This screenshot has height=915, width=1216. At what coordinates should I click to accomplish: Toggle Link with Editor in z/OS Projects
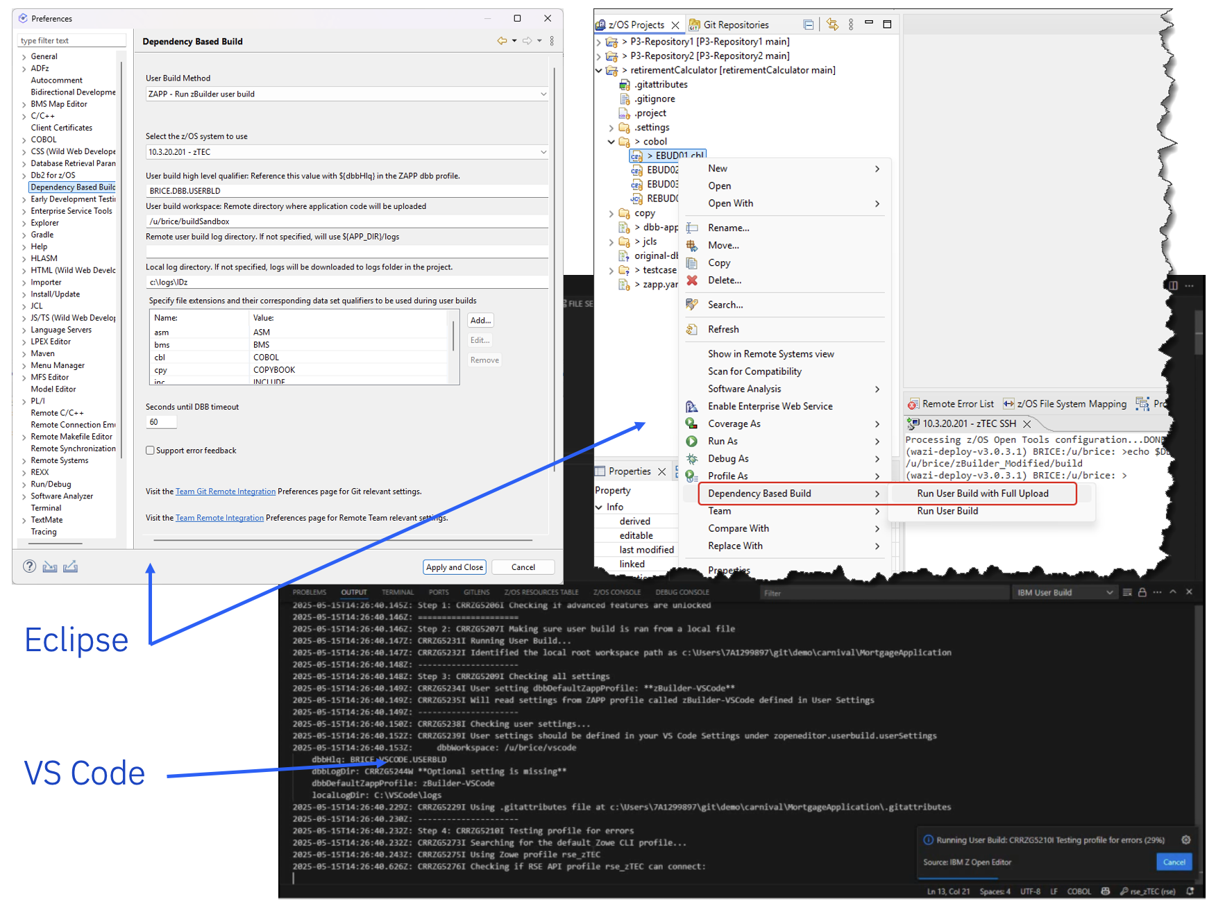click(833, 25)
